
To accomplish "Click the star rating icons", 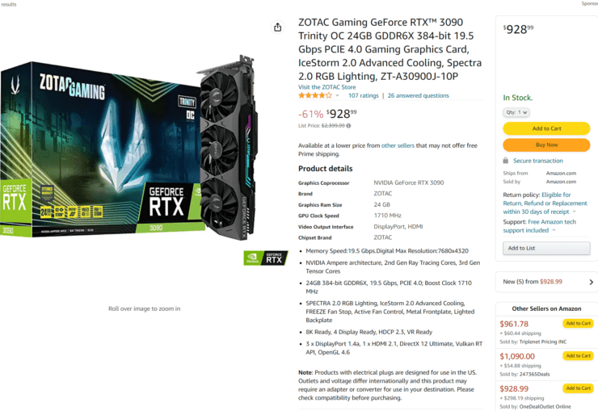I will (315, 95).
